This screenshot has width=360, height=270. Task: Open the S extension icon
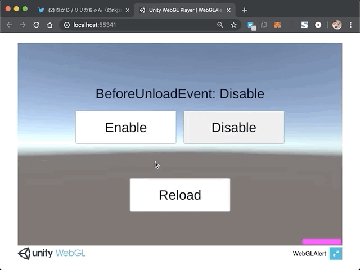click(x=304, y=25)
